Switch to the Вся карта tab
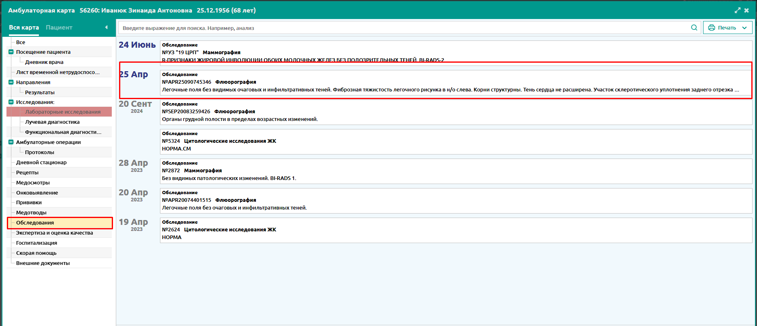757x326 pixels. 24,28
